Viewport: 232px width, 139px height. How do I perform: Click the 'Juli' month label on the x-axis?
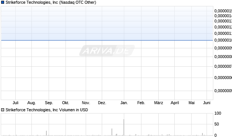(16, 103)
